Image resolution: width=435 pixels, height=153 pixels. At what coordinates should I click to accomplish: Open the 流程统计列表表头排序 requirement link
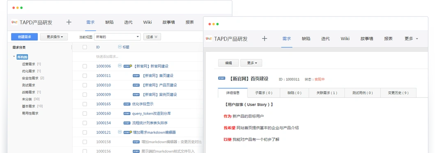(x=150, y=123)
